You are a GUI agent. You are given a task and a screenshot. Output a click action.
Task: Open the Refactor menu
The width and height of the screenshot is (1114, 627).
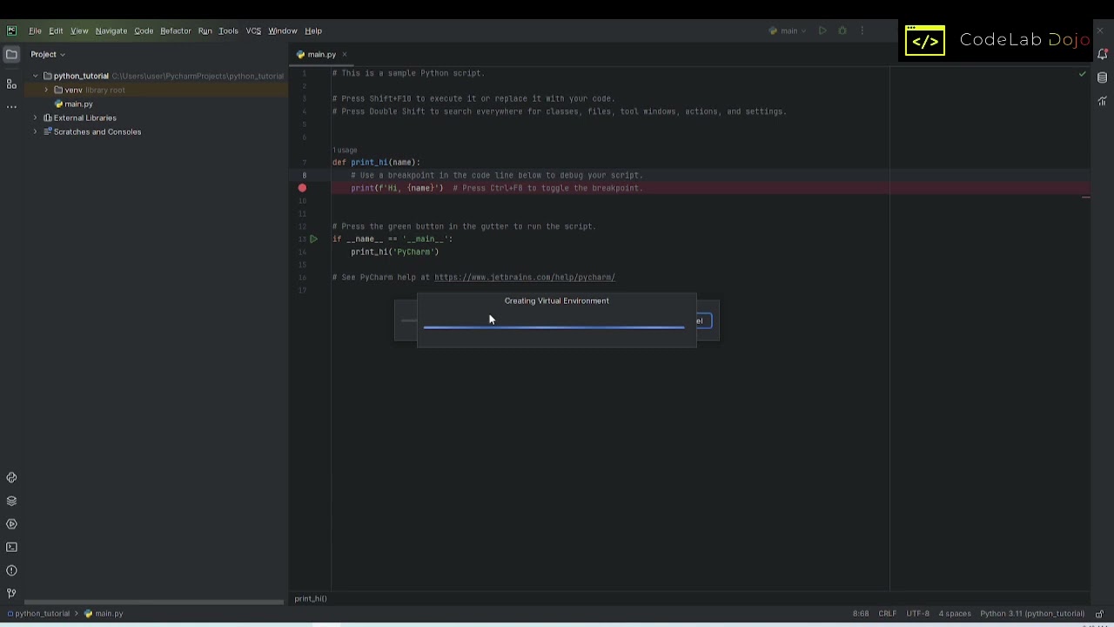coord(176,30)
